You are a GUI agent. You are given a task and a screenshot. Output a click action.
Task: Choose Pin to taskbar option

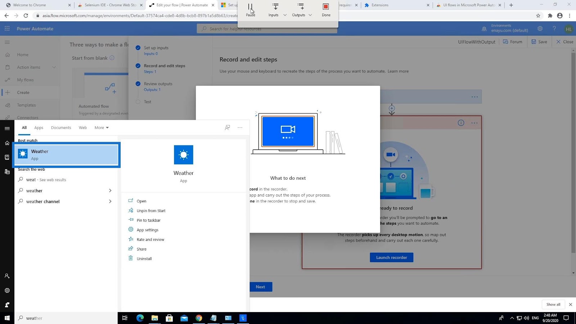(148, 220)
